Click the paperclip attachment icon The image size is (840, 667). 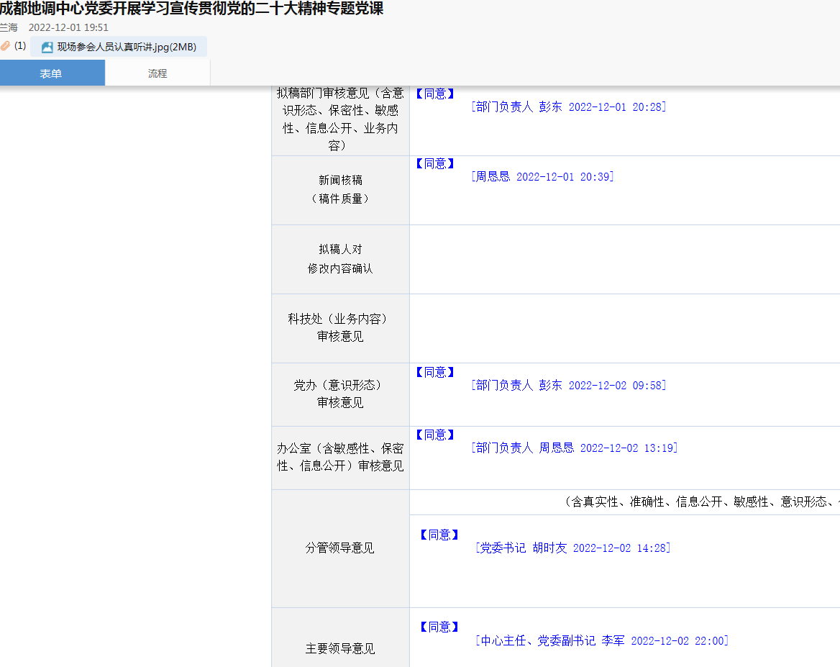coord(5,46)
